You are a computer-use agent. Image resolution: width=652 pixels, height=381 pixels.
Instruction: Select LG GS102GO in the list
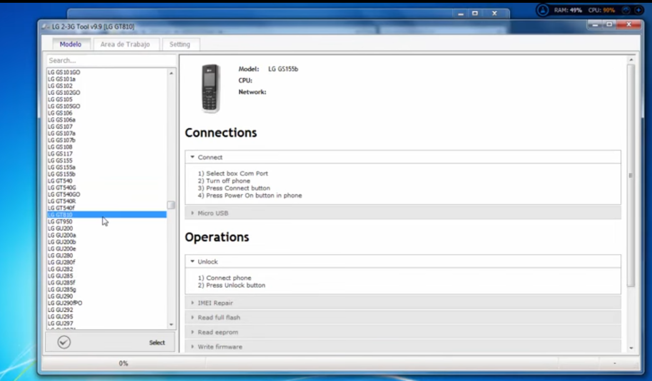tap(107, 93)
